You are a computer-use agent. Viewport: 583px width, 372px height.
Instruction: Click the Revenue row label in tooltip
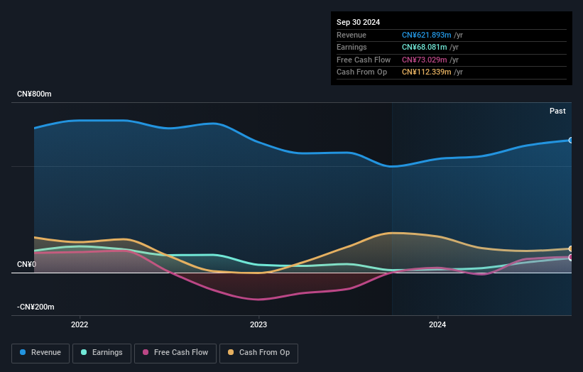click(352, 35)
